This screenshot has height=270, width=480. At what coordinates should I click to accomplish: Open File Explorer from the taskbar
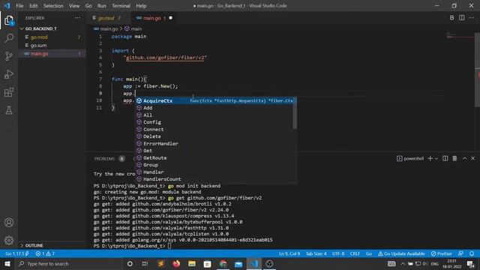click(x=192, y=263)
